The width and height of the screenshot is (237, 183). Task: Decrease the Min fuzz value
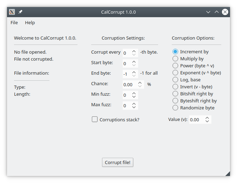[134, 96]
